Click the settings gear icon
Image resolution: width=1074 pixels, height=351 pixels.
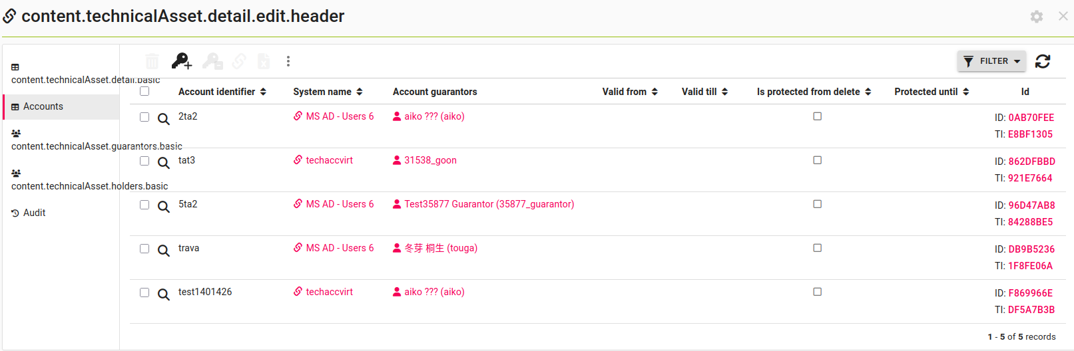(x=1037, y=17)
